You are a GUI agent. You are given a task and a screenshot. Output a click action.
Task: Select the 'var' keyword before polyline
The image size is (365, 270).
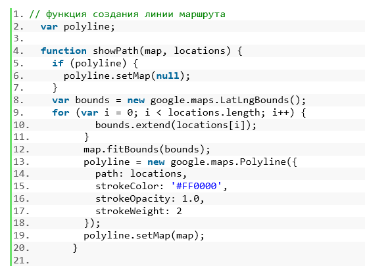[49, 27]
